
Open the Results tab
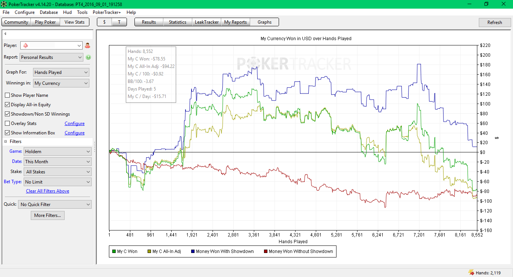click(149, 22)
